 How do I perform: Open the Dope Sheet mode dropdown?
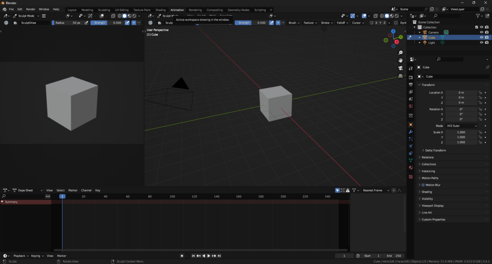point(27,190)
